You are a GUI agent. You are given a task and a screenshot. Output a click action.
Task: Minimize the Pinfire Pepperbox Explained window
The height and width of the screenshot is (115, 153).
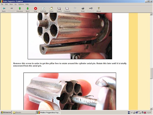[x=146, y=1]
